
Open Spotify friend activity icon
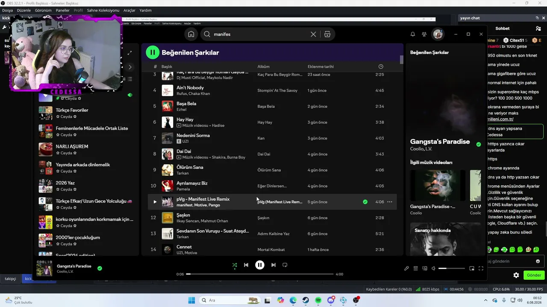tap(424, 34)
